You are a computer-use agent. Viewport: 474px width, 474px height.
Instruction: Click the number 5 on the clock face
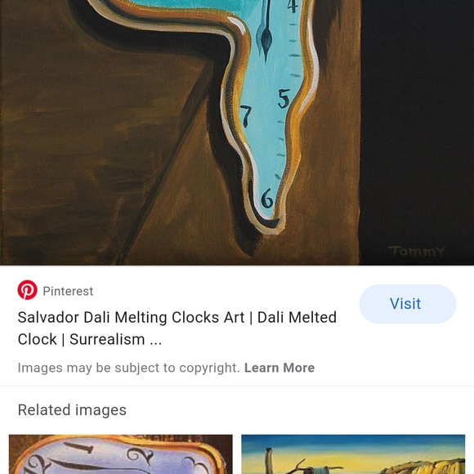(x=284, y=98)
